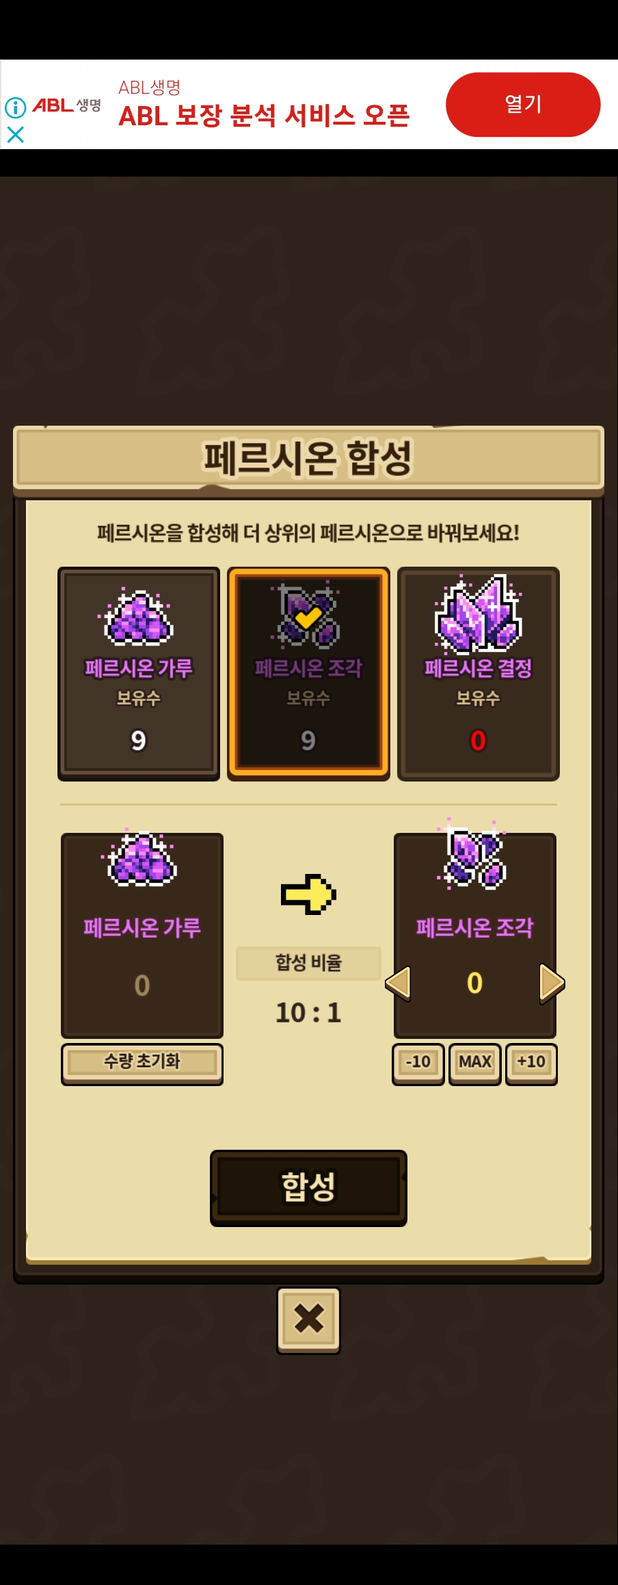618x1585 pixels.
Task: Open the ad with 열기 button
Action: point(523,105)
